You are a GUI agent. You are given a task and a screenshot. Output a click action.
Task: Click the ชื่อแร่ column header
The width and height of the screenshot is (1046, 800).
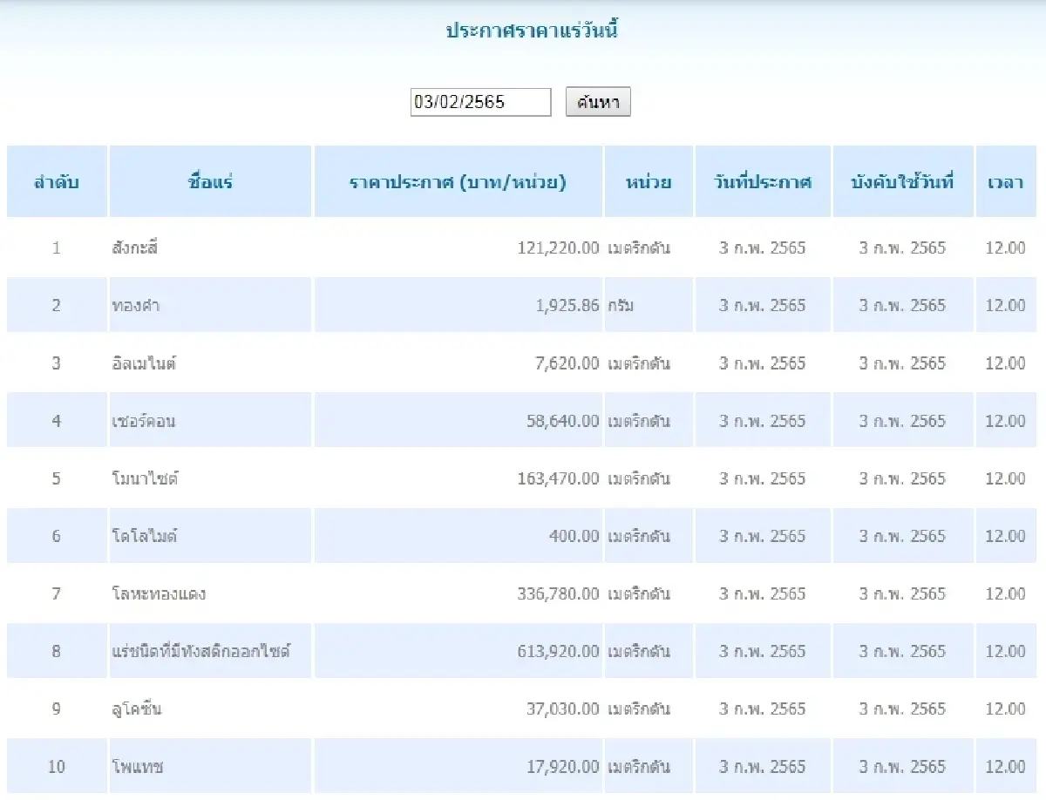(x=210, y=182)
